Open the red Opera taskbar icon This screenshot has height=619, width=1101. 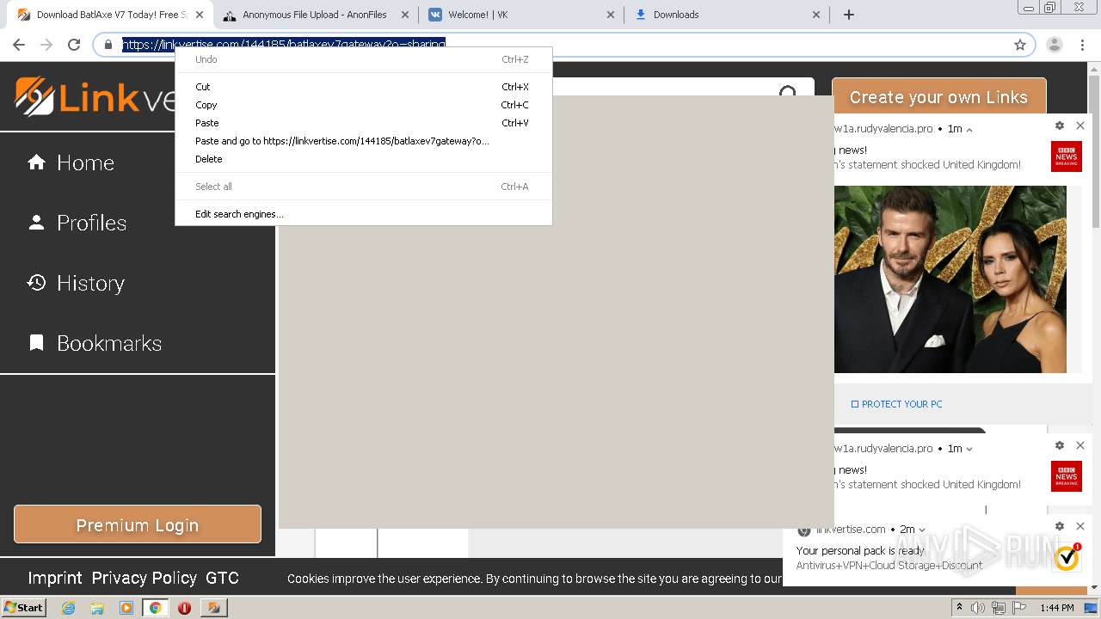pos(184,608)
